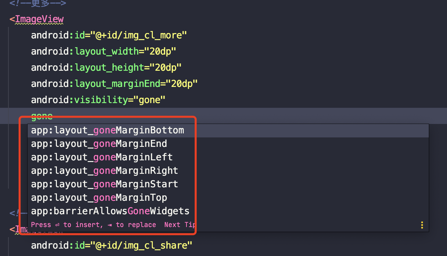Pick app:layout_goneMarginLeft suggestion
This screenshot has width=447, height=256.
point(228,157)
